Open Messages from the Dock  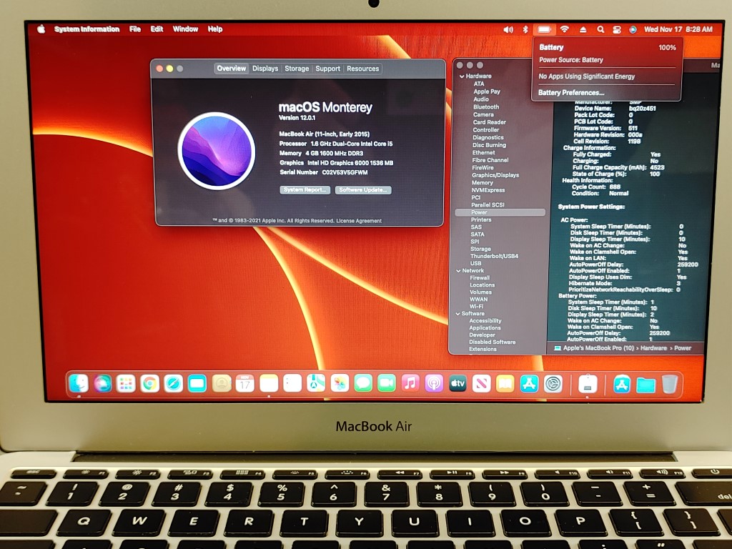pos(363,384)
